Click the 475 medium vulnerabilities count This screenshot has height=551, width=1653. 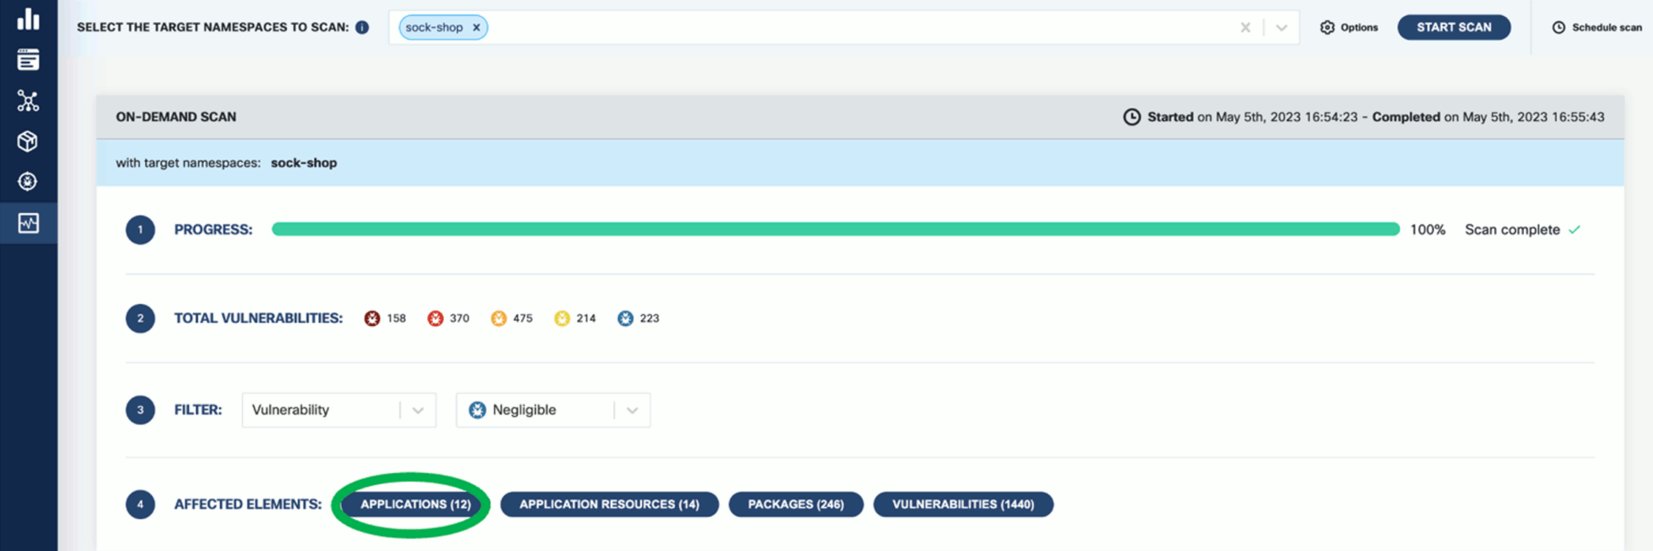point(523,318)
